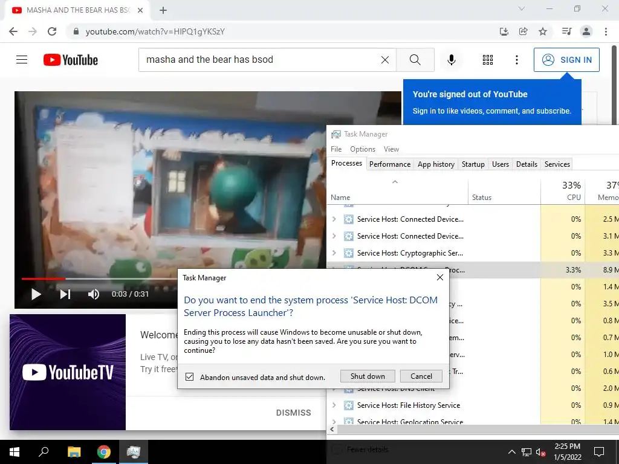The width and height of the screenshot is (619, 464).
Task: Skip to the next video
Action: [65, 294]
